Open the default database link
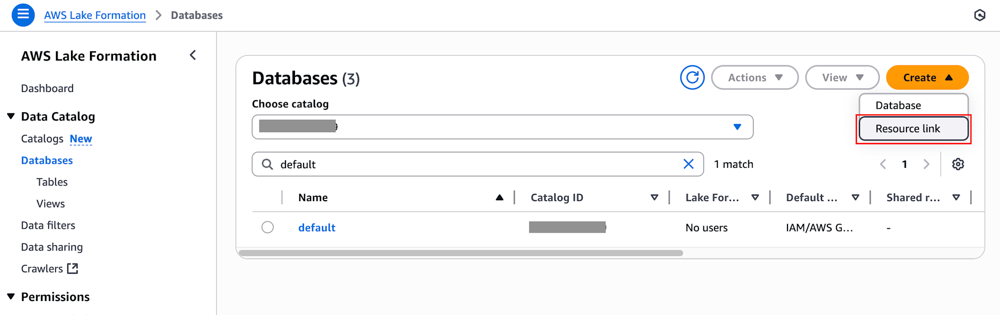The width and height of the screenshot is (1000, 315). tap(316, 228)
